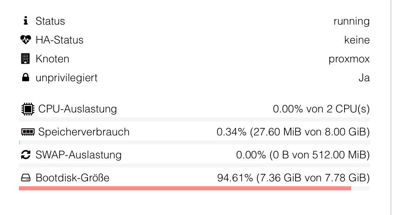The image size is (393, 215).
Task: Click the refresh arrows icon beside SWAP-Auslastung
Action: click(x=25, y=155)
